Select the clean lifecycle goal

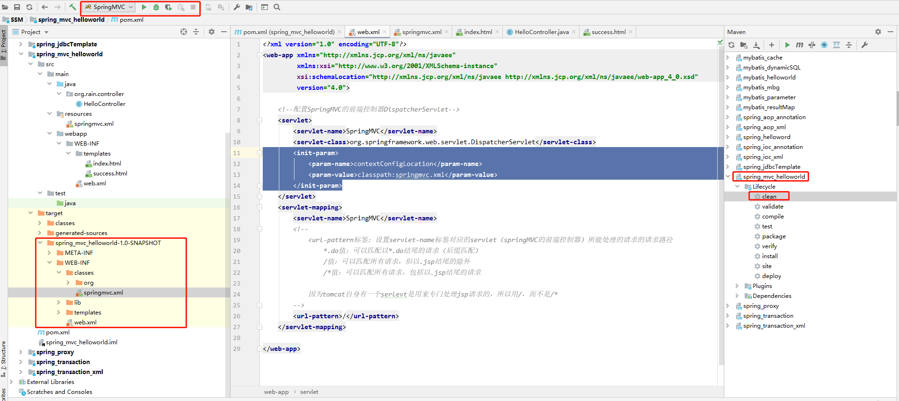pyautogui.click(x=769, y=197)
